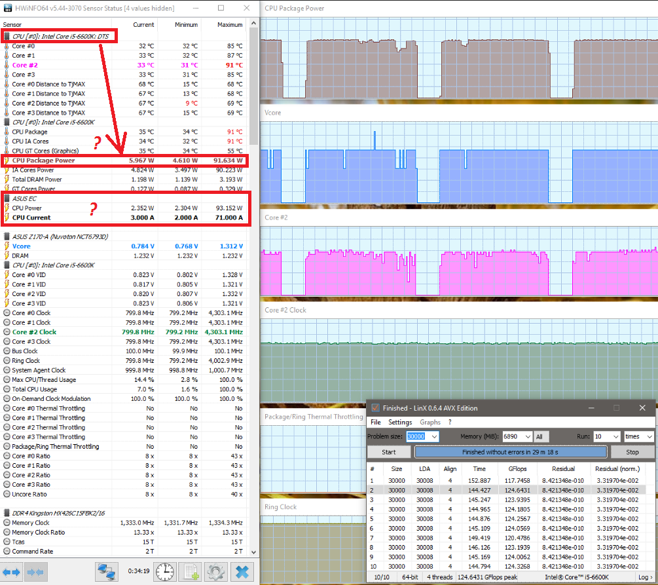Click the Vcore graph area

coord(459,162)
